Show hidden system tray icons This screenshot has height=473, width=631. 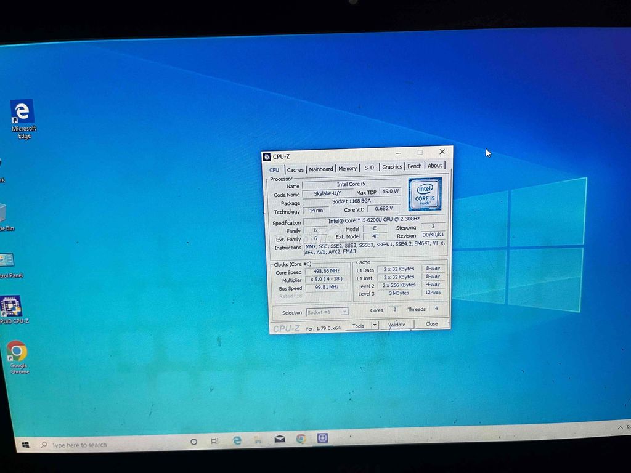620,427
